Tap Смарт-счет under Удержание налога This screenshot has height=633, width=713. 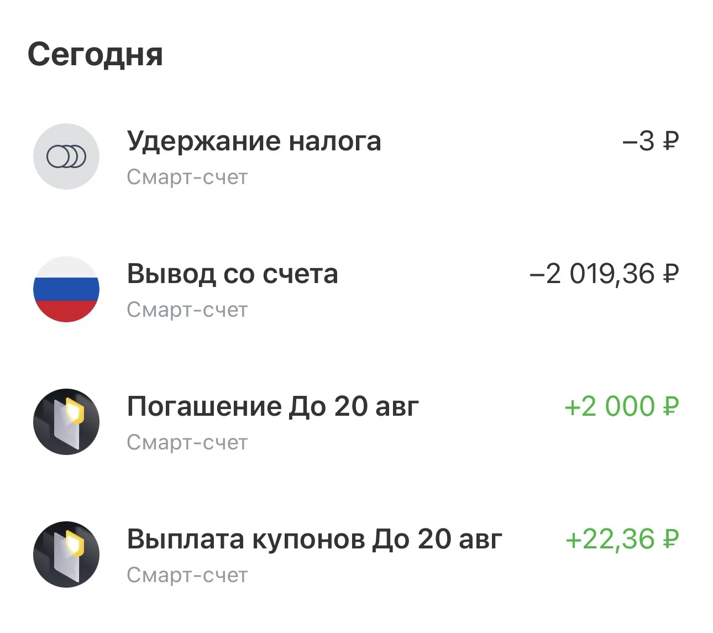[187, 177]
